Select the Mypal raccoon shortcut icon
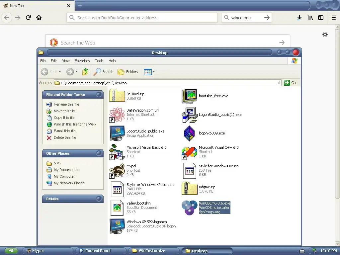 coord(117,170)
